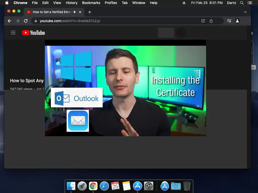Open Spotlight search in menu bar
The width and height of the screenshot is (258, 193).
[242, 3]
